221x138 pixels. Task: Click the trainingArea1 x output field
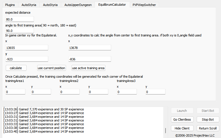(x=15, y=92)
